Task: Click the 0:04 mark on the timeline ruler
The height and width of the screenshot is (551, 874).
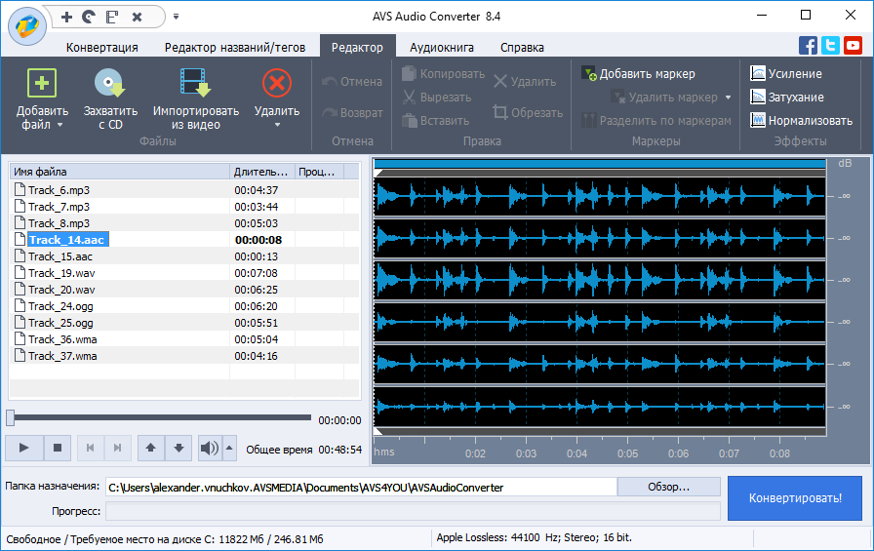Action: click(576, 453)
